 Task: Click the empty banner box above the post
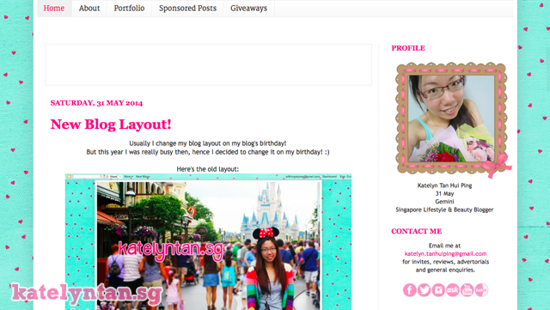(x=208, y=64)
